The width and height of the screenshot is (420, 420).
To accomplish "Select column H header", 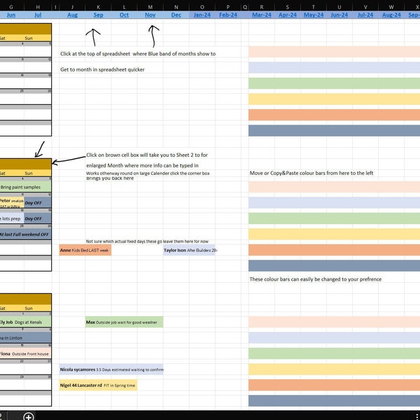I will coord(38,7).
